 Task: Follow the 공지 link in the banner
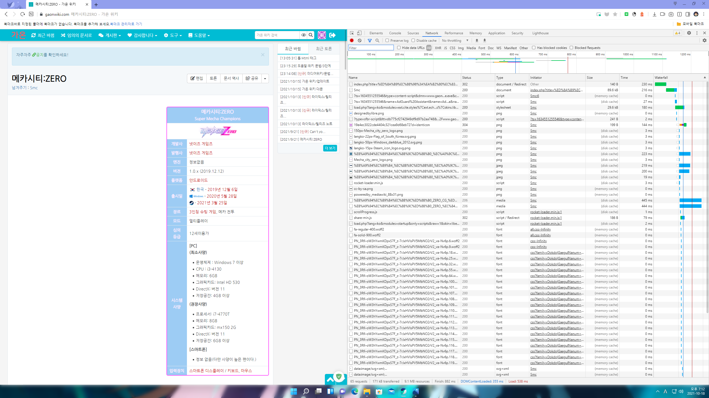(x=38, y=55)
